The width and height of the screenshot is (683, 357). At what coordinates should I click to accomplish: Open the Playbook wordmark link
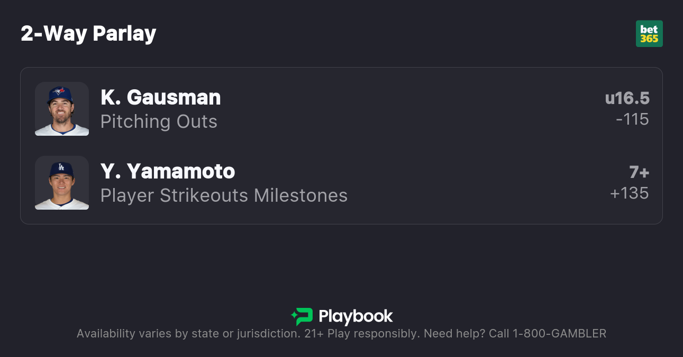click(x=356, y=316)
